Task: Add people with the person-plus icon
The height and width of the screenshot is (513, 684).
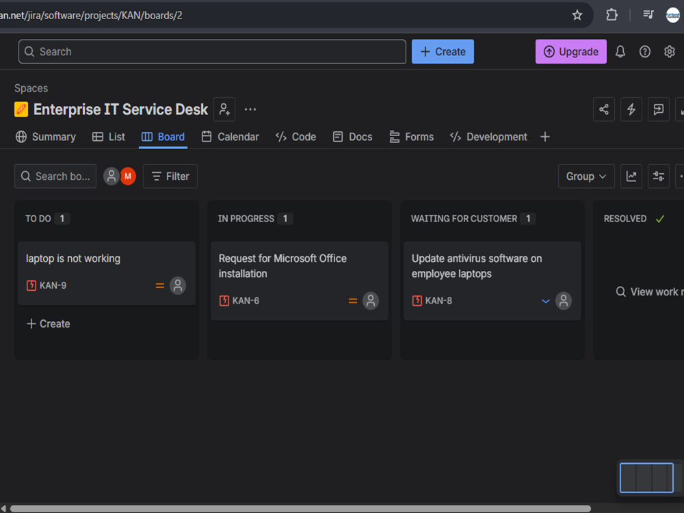Action: click(224, 109)
